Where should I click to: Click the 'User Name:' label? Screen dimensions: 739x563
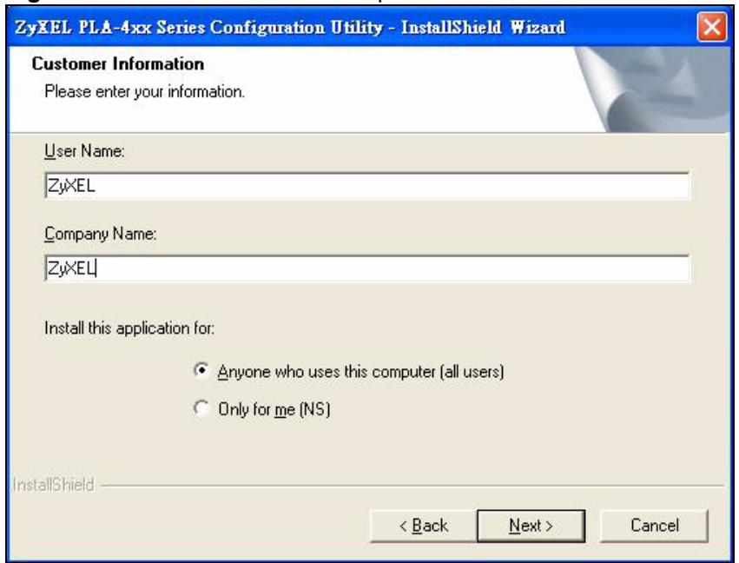pyautogui.click(x=84, y=151)
